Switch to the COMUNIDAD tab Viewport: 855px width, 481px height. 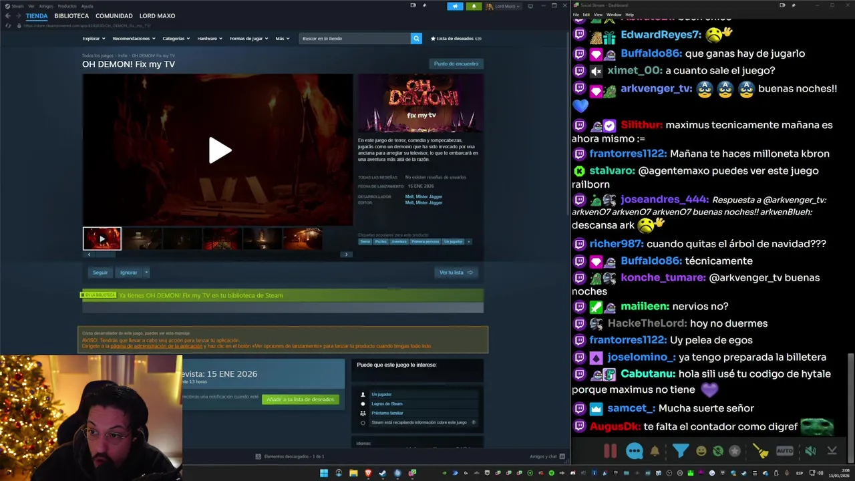pos(114,16)
